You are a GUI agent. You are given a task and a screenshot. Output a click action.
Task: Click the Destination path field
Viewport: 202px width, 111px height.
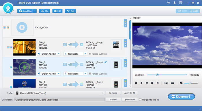59,100
